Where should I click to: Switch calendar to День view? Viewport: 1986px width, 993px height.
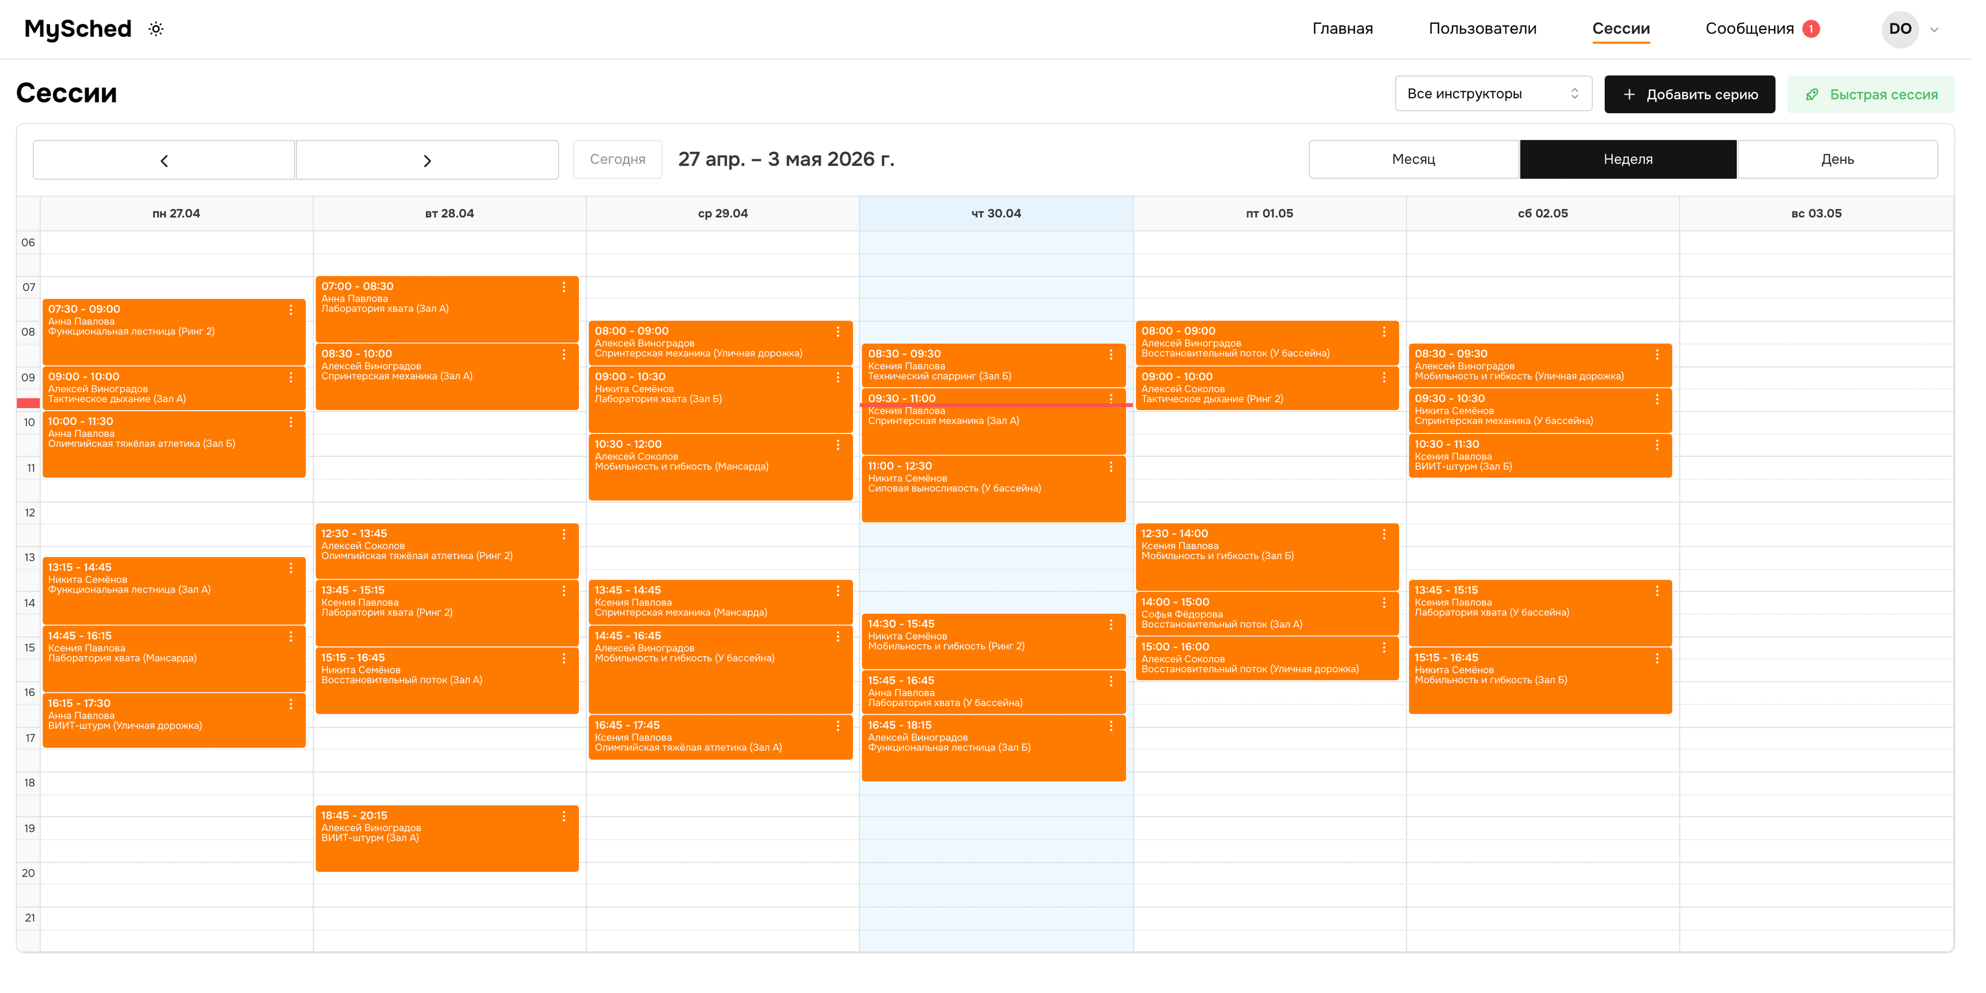click(x=1837, y=160)
